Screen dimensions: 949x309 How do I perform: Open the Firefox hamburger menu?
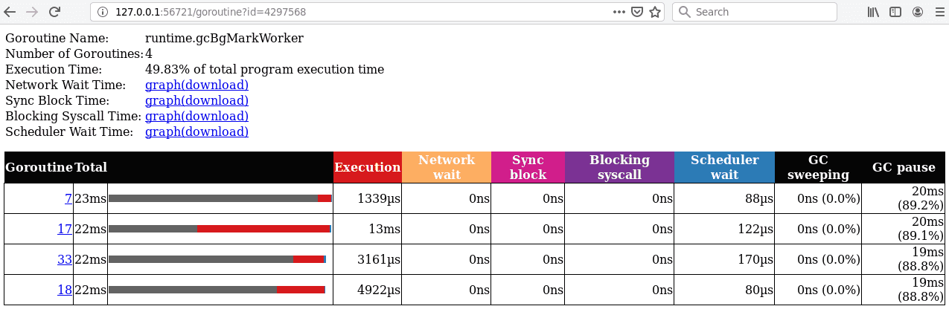pyautogui.click(x=938, y=12)
